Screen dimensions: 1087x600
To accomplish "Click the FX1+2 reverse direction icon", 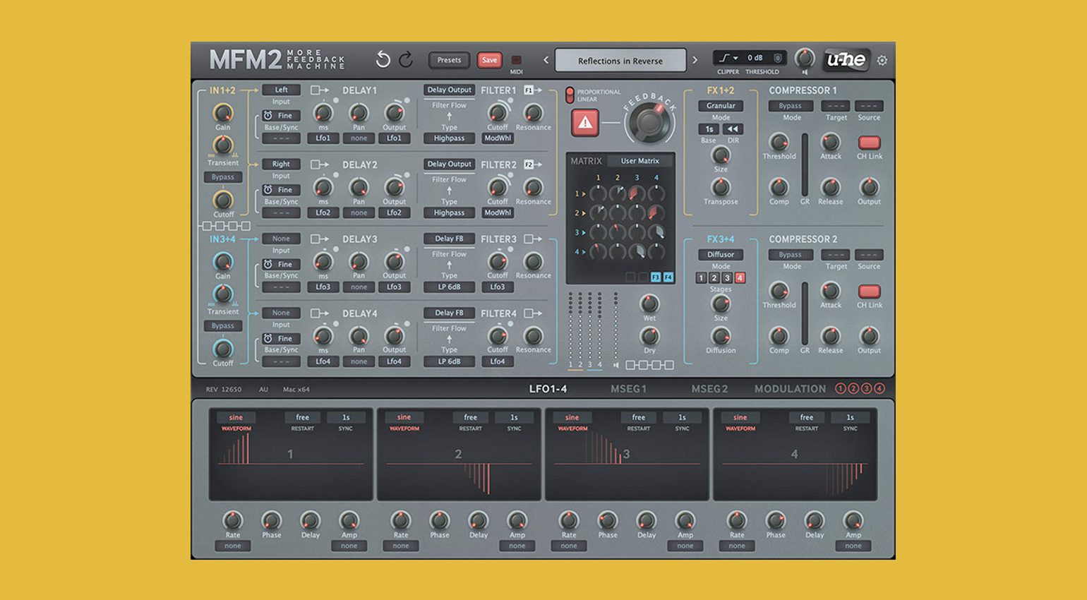I will click(x=733, y=129).
